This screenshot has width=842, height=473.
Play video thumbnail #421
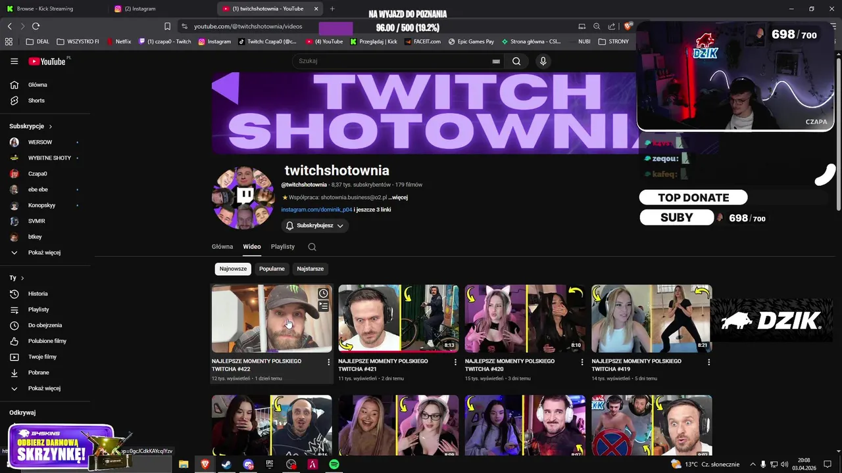[x=399, y=319]
